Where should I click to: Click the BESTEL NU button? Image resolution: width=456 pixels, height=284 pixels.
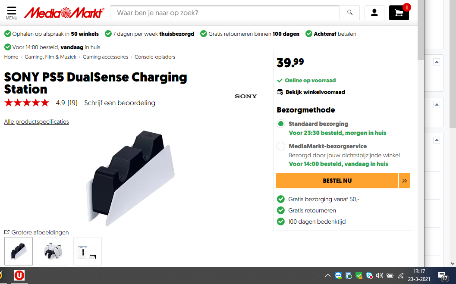(x=337, y=181)
